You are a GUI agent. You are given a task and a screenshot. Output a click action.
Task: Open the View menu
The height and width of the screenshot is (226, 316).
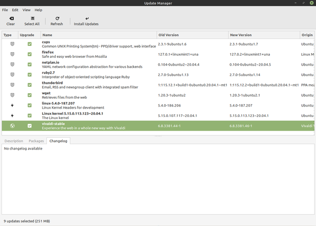(x=26, y=10)
